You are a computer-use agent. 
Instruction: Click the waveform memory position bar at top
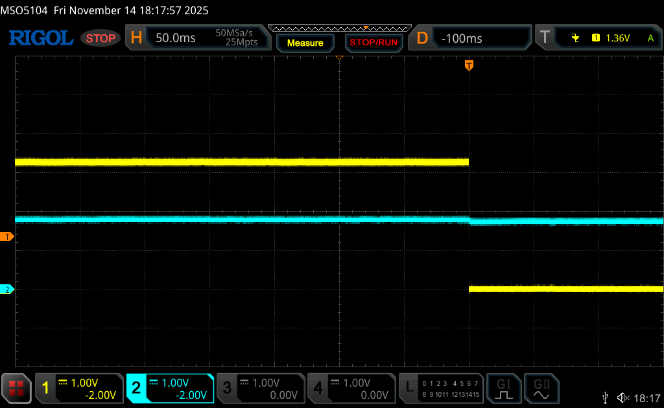click(x=339, y=28)
